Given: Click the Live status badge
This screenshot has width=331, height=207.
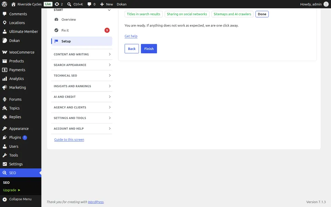Looking at the screenshot, I should tap(48, 4).
